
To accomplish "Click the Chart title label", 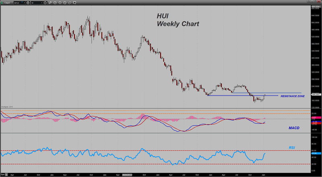I will 7,3.
